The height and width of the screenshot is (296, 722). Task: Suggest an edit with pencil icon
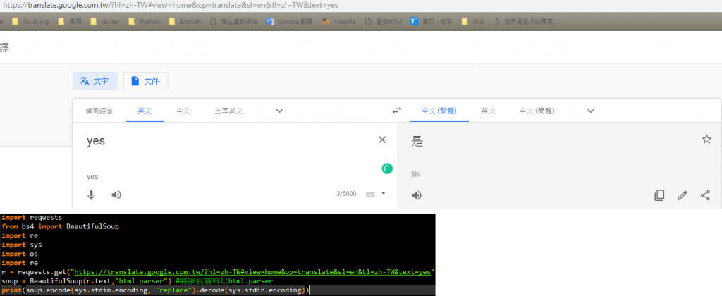[x=683, y=196]
